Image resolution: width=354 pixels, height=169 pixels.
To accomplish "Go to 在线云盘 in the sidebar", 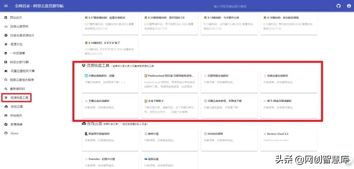I will (x=17, y=107).
